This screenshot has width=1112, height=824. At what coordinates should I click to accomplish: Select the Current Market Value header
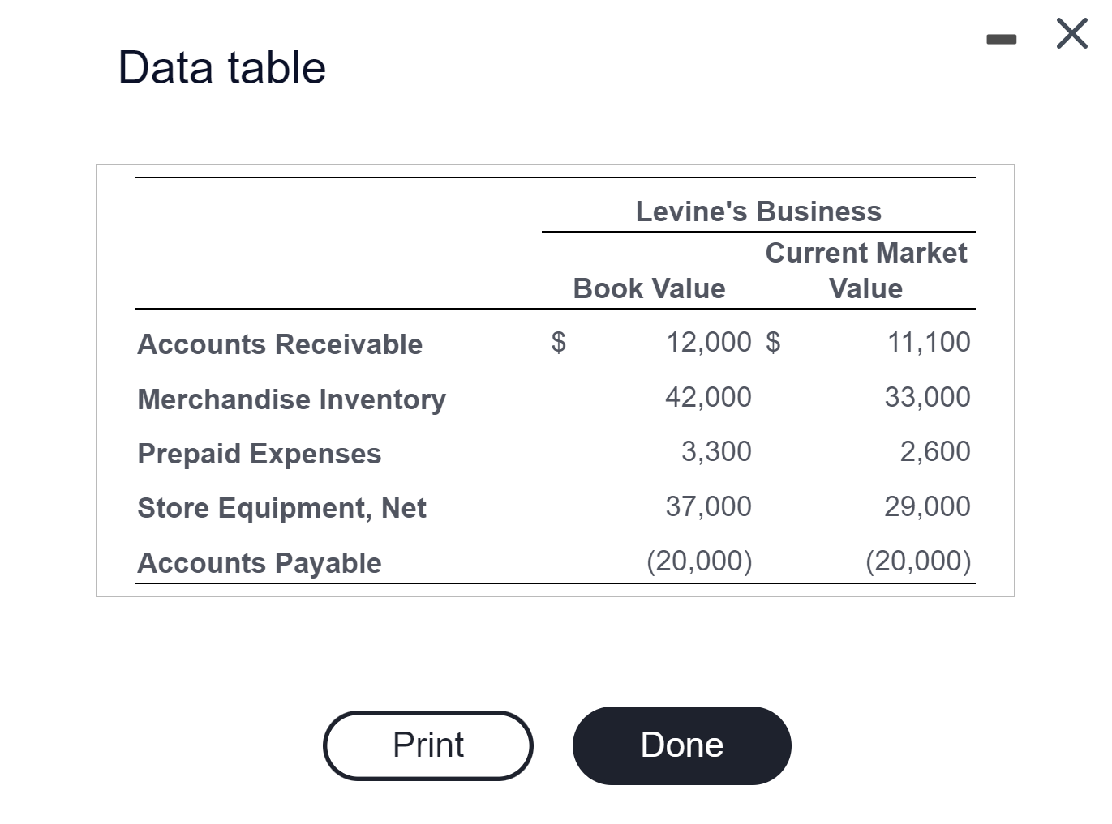pyautogui.click(x=865, y=270)
